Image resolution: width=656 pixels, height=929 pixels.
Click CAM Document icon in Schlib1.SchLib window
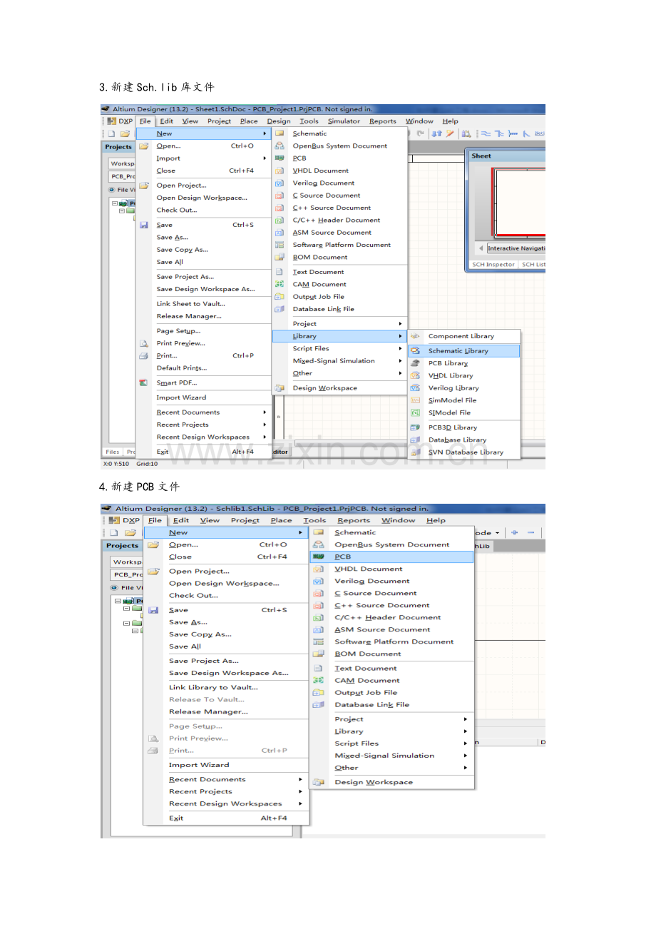pyautogui.click(x=319, y=681)
